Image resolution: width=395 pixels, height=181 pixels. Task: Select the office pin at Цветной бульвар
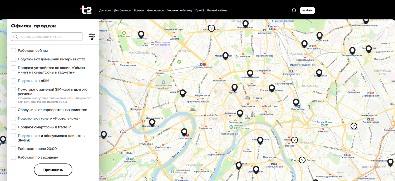pos(250,74)
